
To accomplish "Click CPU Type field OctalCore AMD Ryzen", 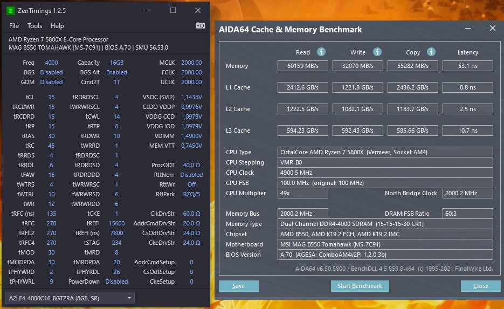I will (x=385, y=152).
